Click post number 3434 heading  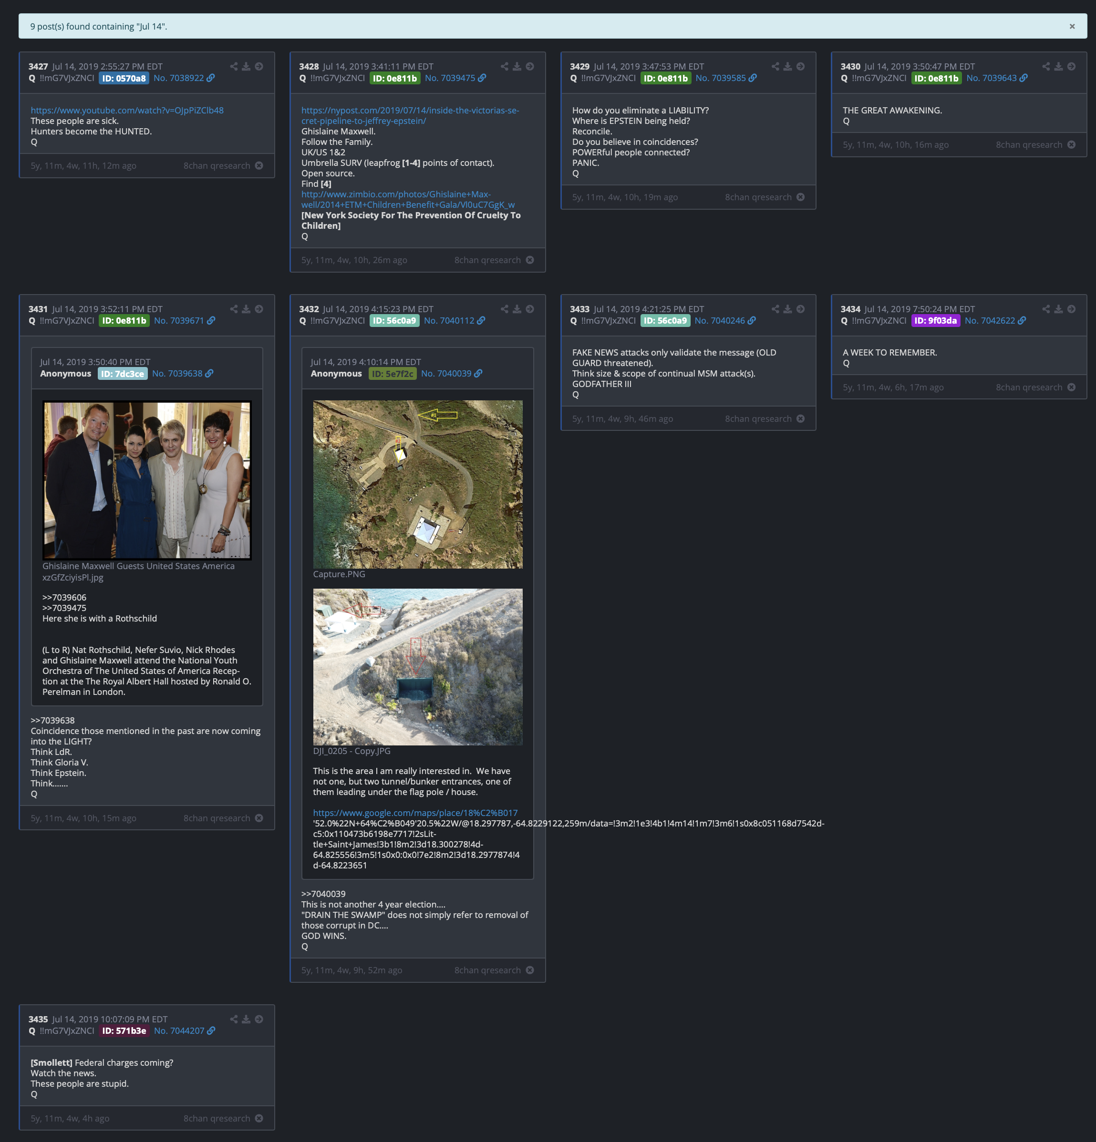coord(850,309)
